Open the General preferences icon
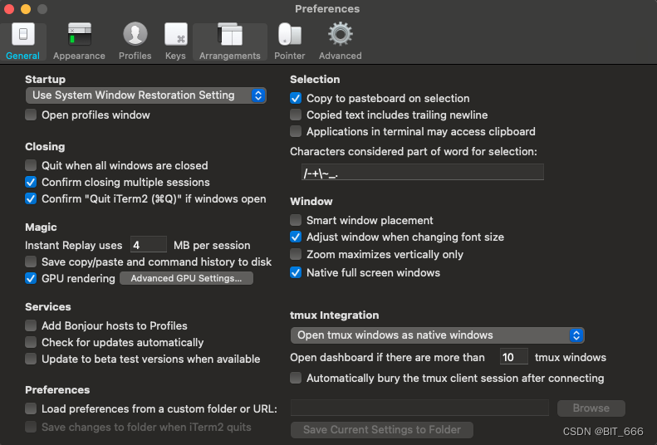Viewport: 657px width, 445px height. click(23, 34)
